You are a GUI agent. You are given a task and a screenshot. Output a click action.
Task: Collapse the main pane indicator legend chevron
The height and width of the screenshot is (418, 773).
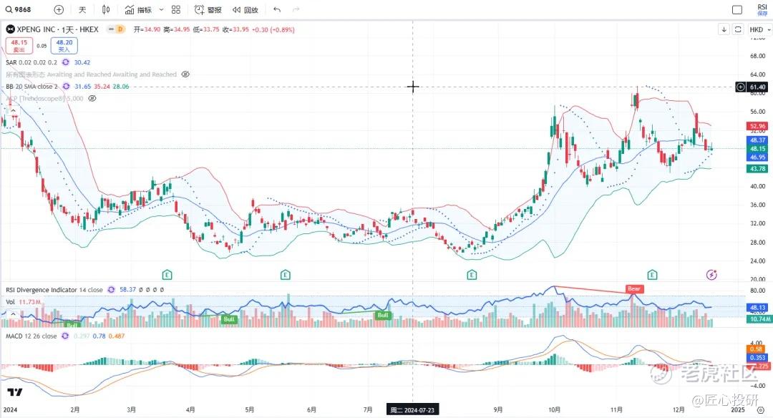click(13, 110)
